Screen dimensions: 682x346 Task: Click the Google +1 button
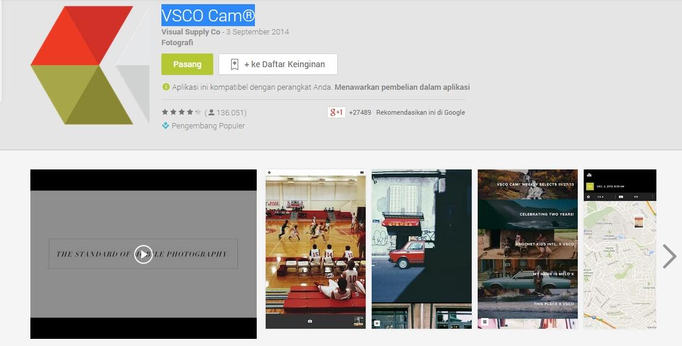tap(336, 112)
